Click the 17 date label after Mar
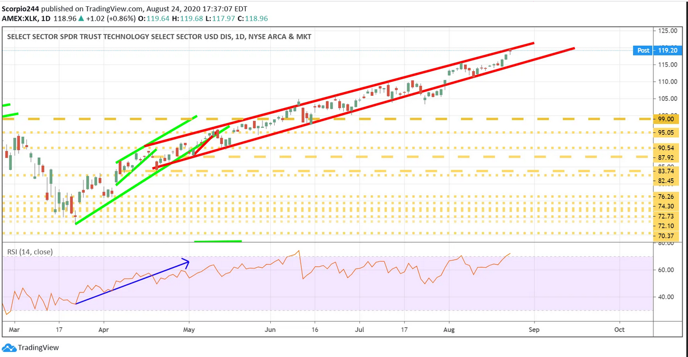This screenshot has height=357, width=688. coord(58,330)
